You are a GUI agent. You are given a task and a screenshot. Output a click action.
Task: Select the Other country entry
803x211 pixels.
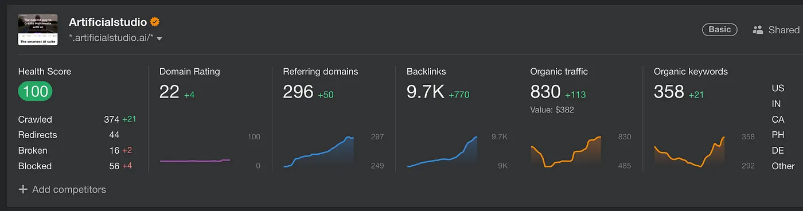pyautogui.click(x=783, y=166)
